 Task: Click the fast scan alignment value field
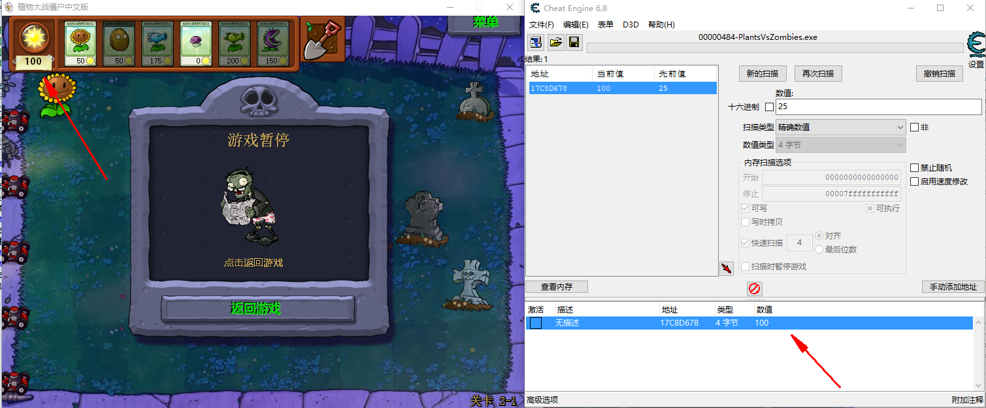[799, 243]
